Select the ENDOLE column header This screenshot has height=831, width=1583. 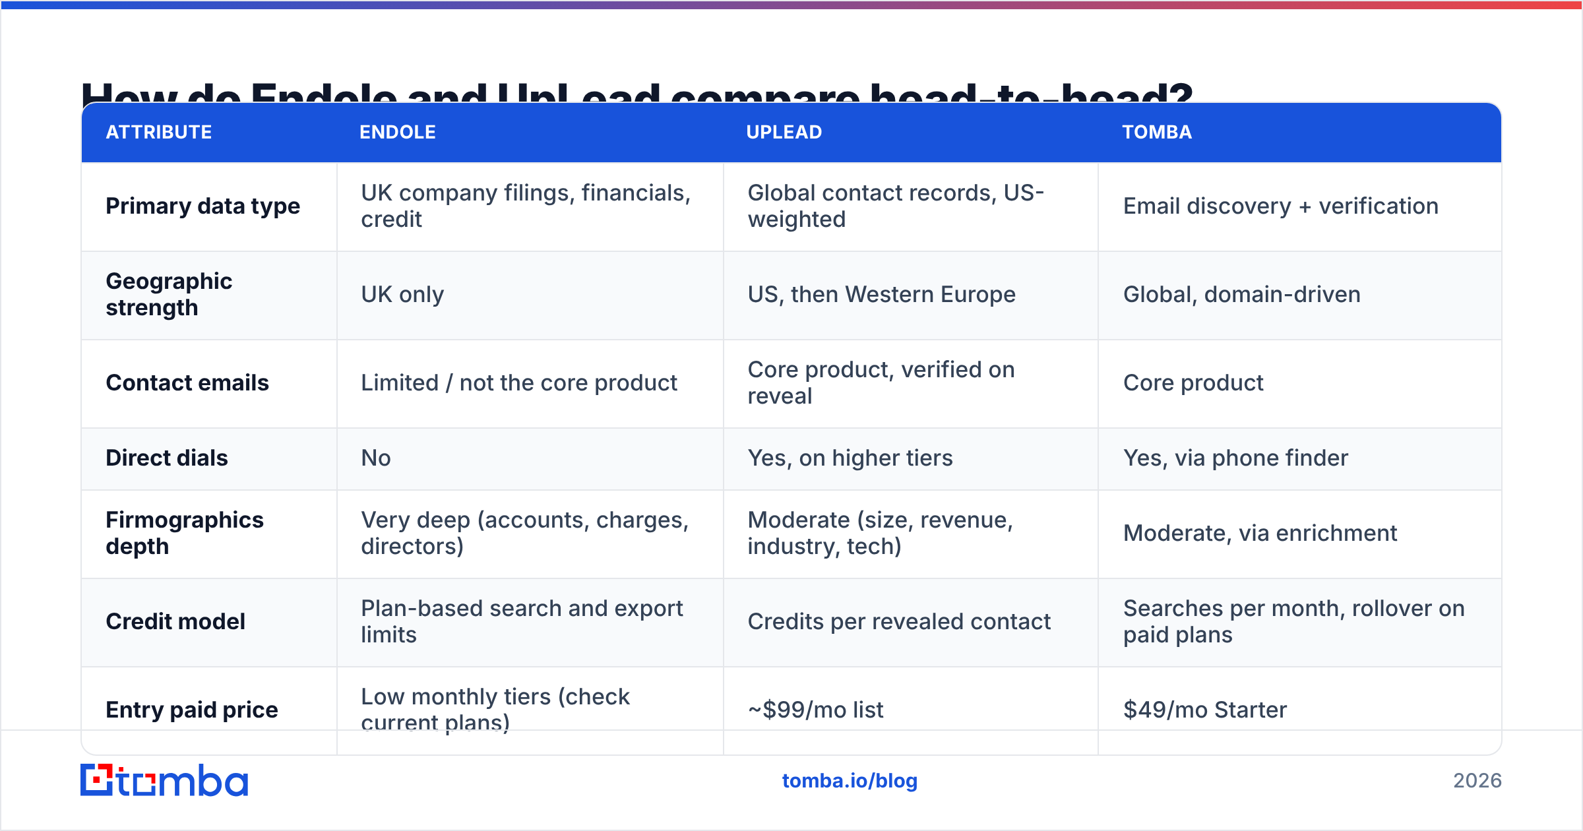[x=398, y=132]
